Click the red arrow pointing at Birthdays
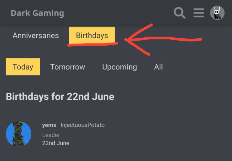The height and width of the screenshot is (161, 232). [163, 39]
